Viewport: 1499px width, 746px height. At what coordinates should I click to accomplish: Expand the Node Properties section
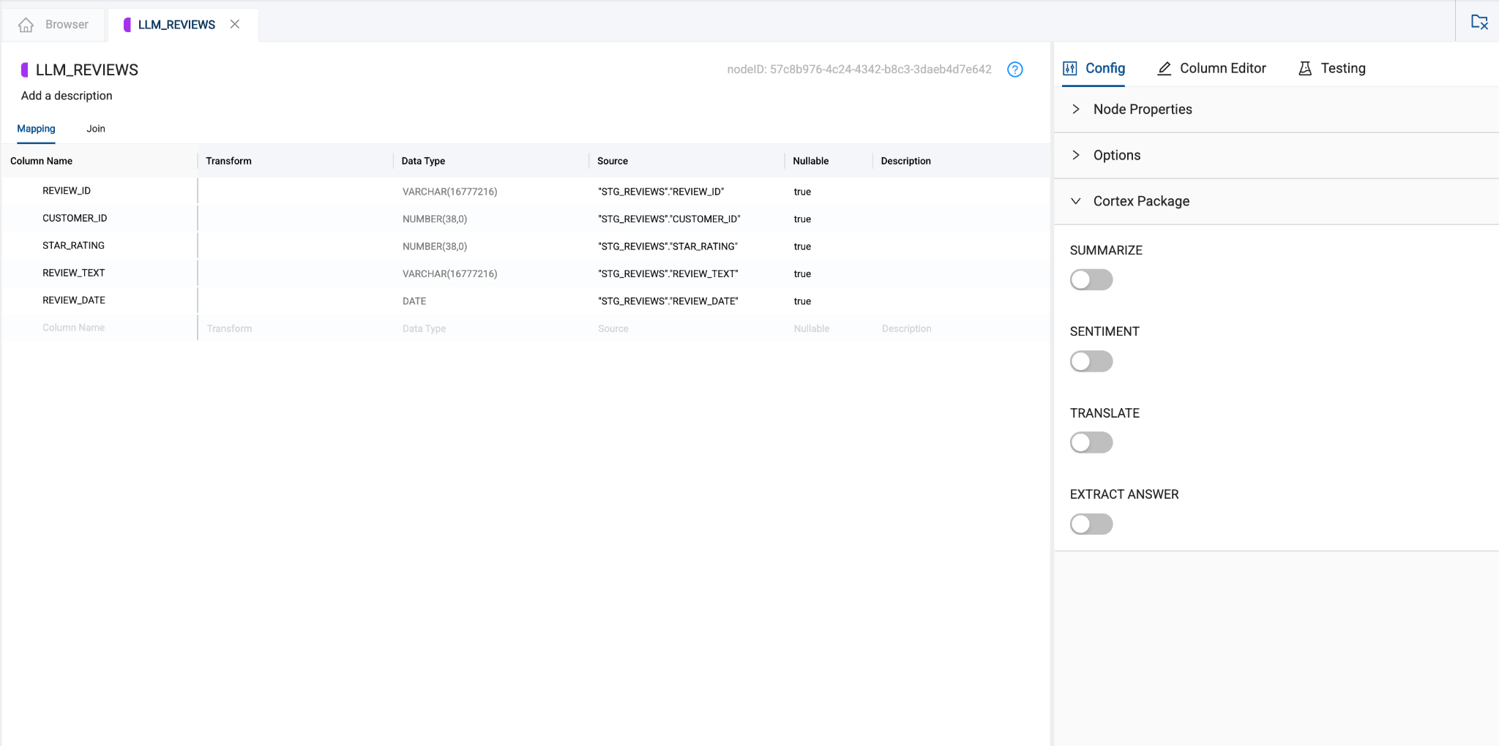click(x=1276, y=109)
